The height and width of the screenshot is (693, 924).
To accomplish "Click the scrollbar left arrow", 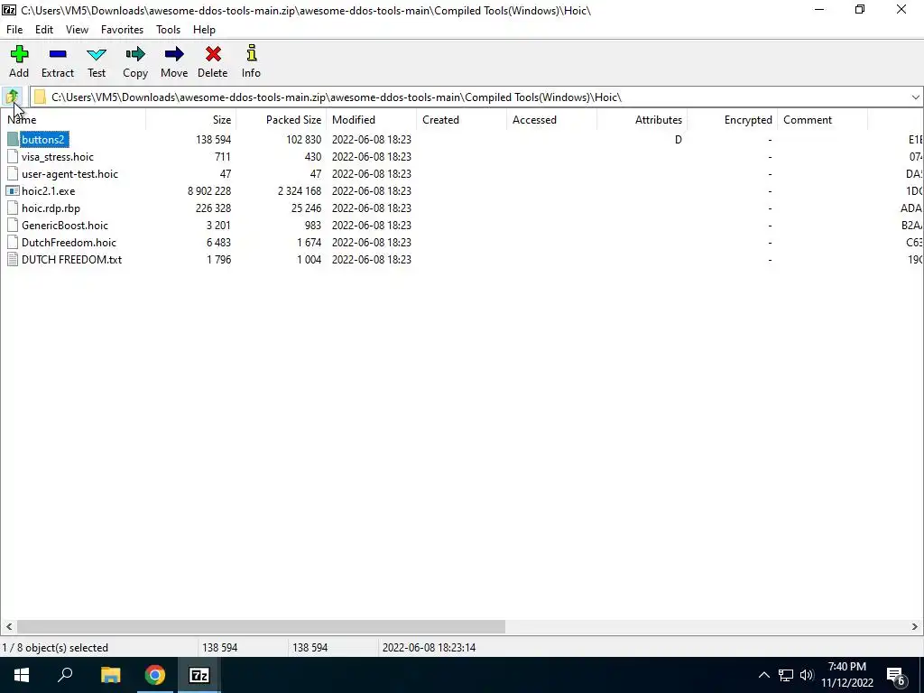I will [x=9, y=626].
